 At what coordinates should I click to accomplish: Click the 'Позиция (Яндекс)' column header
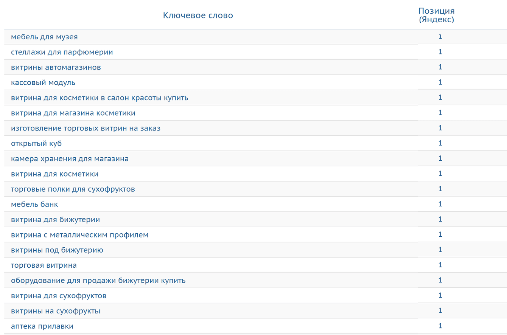tap(436, 15)
